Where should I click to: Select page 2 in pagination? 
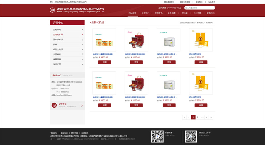click(x=197, y=117)
